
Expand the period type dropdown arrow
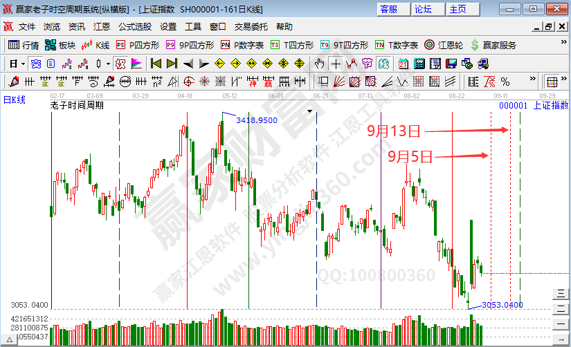(23, 64)
